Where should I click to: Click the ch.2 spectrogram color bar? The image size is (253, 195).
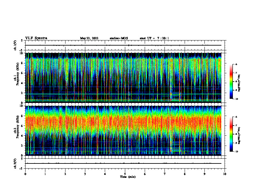pyautogui.click(x=231, y=134)
